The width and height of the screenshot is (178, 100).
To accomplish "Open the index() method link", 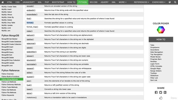I will pyautogui.click(x=29, y=31).
